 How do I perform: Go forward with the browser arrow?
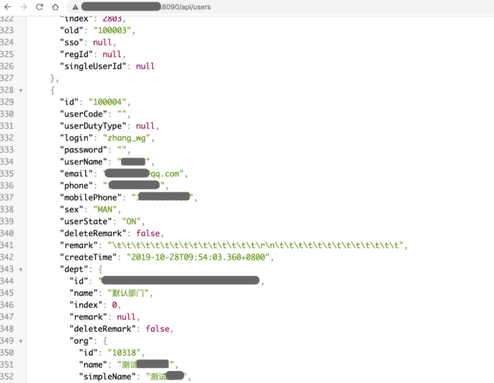(x=24, y=6)
